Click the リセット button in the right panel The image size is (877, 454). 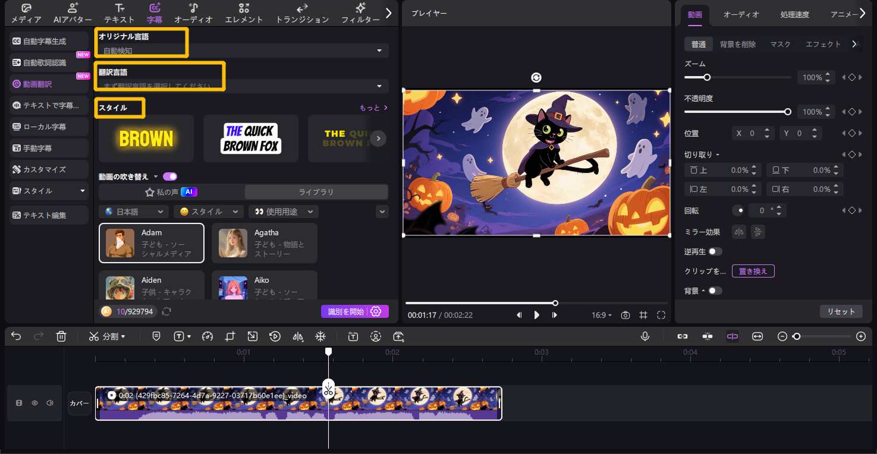tap(841, 311)
